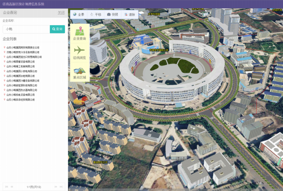283x191 pixels.
Task: Select the first company in the 企业列表
Action: coord(23,47)
